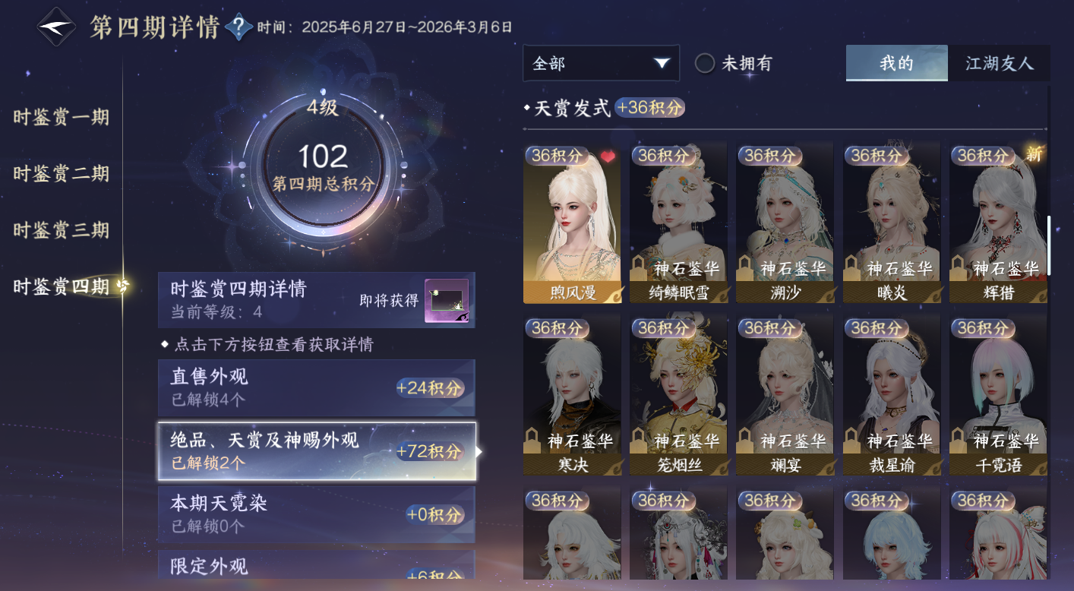
Task: Select the 芜烟丝 hairstyle thumbnail
Action: point(678,396)
